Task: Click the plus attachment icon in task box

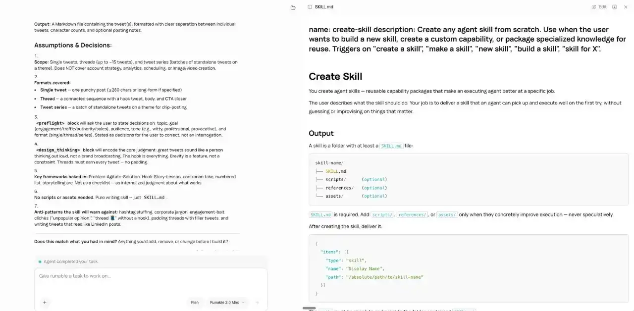Action: coord(45,303)
